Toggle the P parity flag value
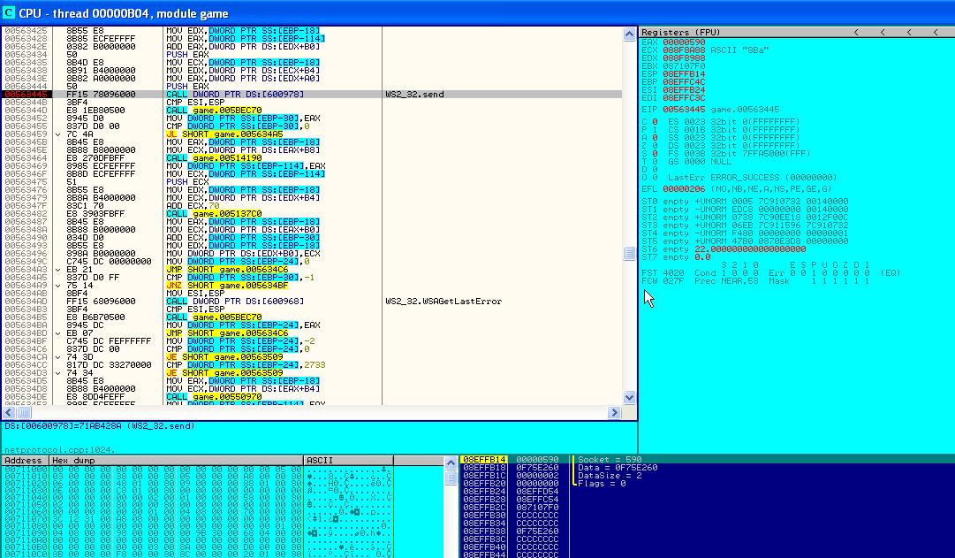 [x=654, y=128]
